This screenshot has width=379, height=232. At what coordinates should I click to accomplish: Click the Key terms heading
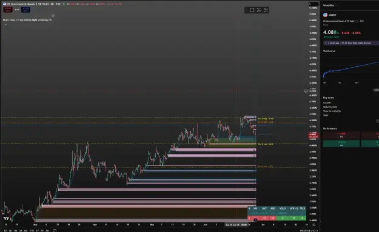[328, 98]
